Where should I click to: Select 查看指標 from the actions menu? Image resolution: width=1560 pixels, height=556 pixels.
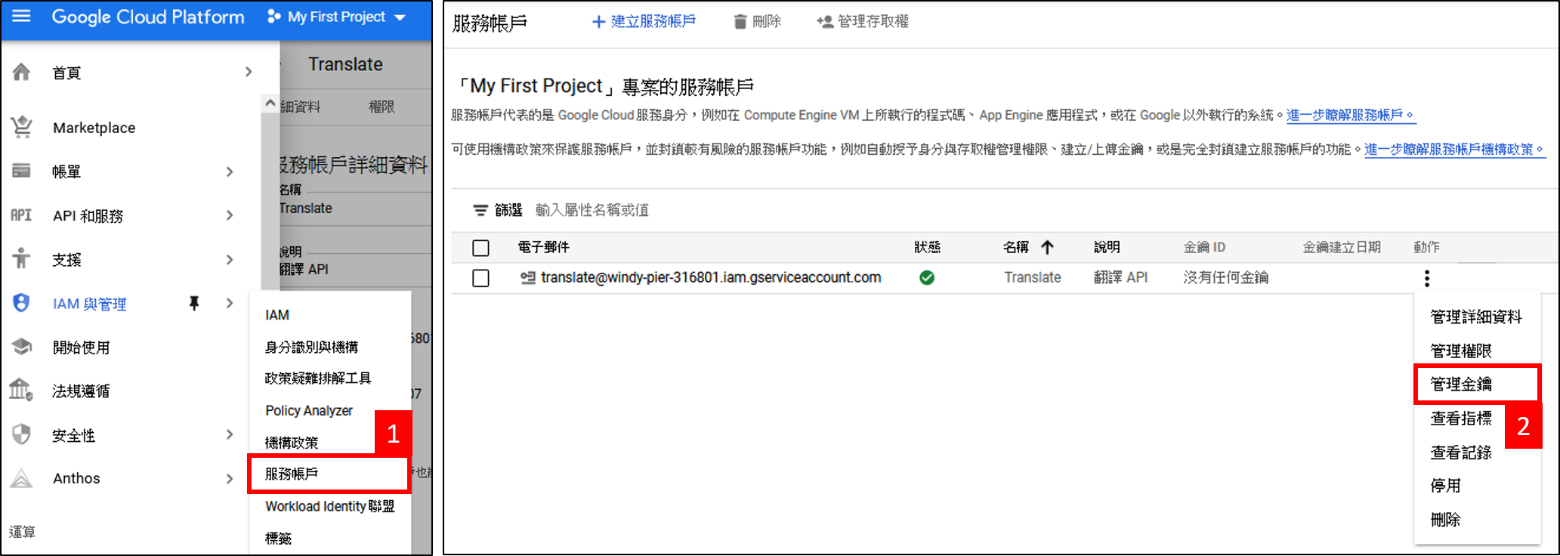1461,418
